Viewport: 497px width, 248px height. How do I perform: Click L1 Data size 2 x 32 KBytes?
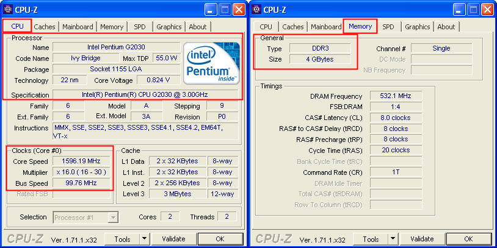point(178,161)
